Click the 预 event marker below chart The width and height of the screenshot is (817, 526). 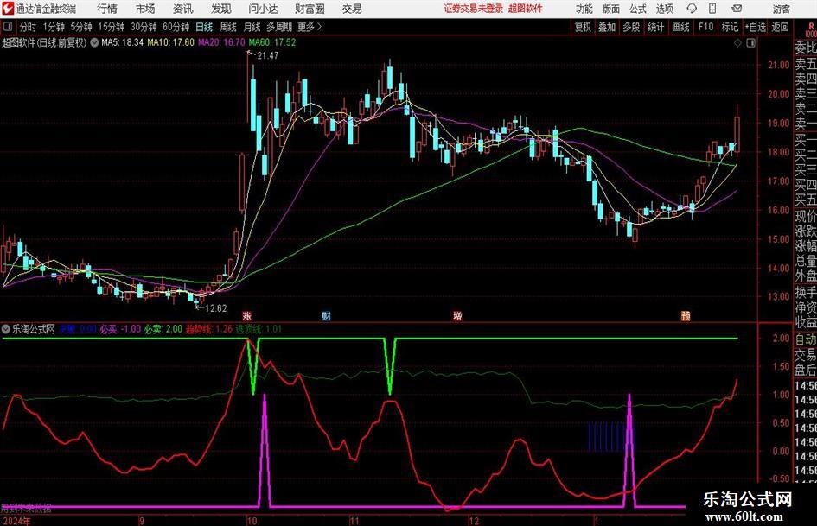[686, 315]
